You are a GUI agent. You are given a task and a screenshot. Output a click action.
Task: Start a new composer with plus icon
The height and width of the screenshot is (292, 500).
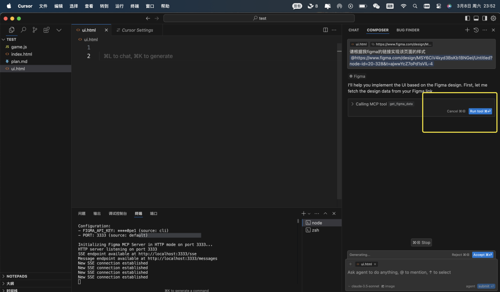[x=467, y=30]
